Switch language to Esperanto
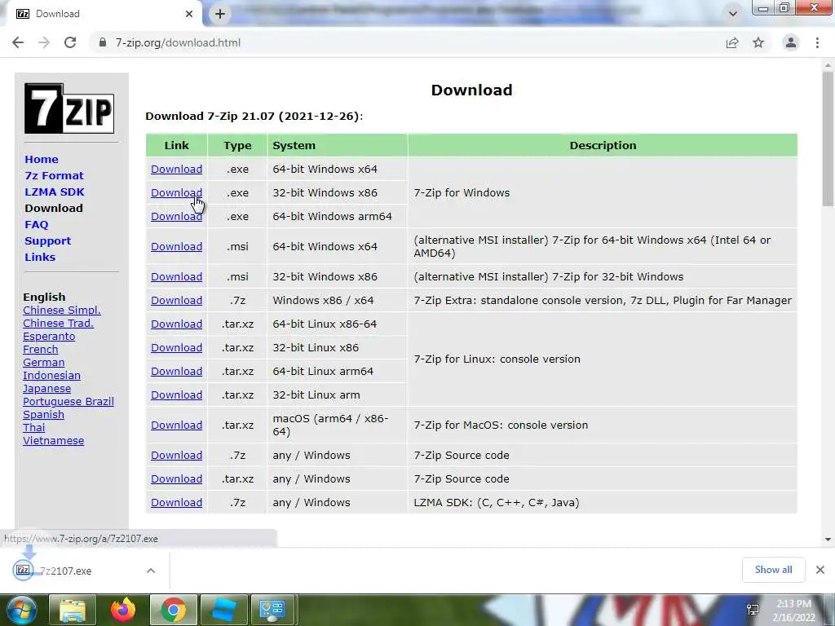This screenshot has width=835, height=626. point(49,337)
